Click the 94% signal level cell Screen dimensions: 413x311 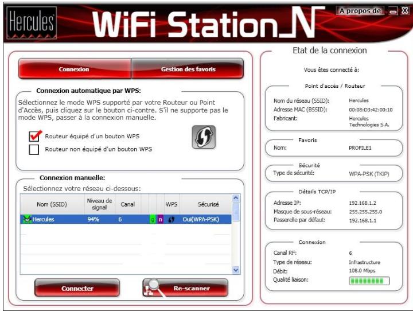pyautogui.click(x=93, y=219)
